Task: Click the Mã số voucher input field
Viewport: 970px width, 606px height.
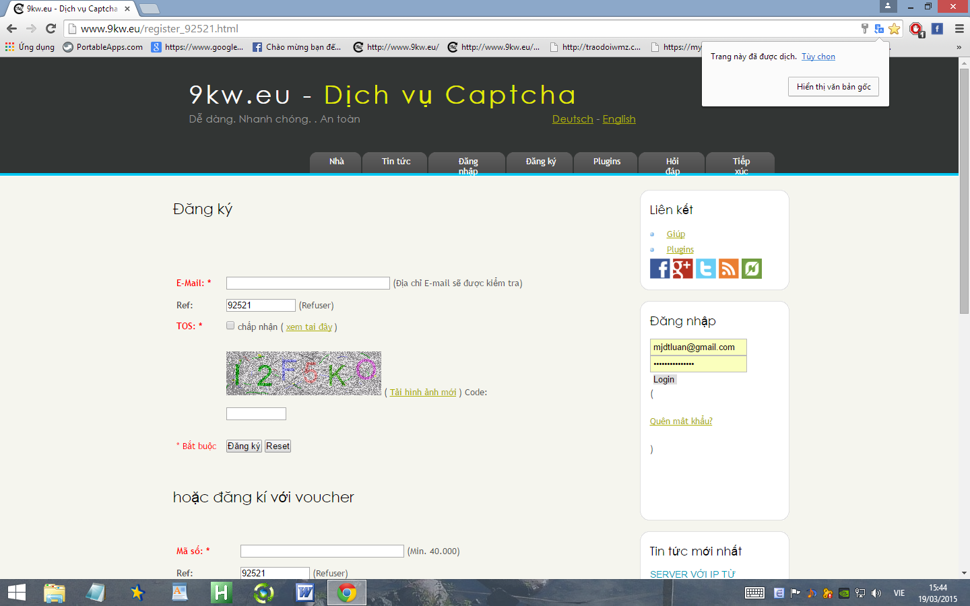Action: click(x=322, y=551)
